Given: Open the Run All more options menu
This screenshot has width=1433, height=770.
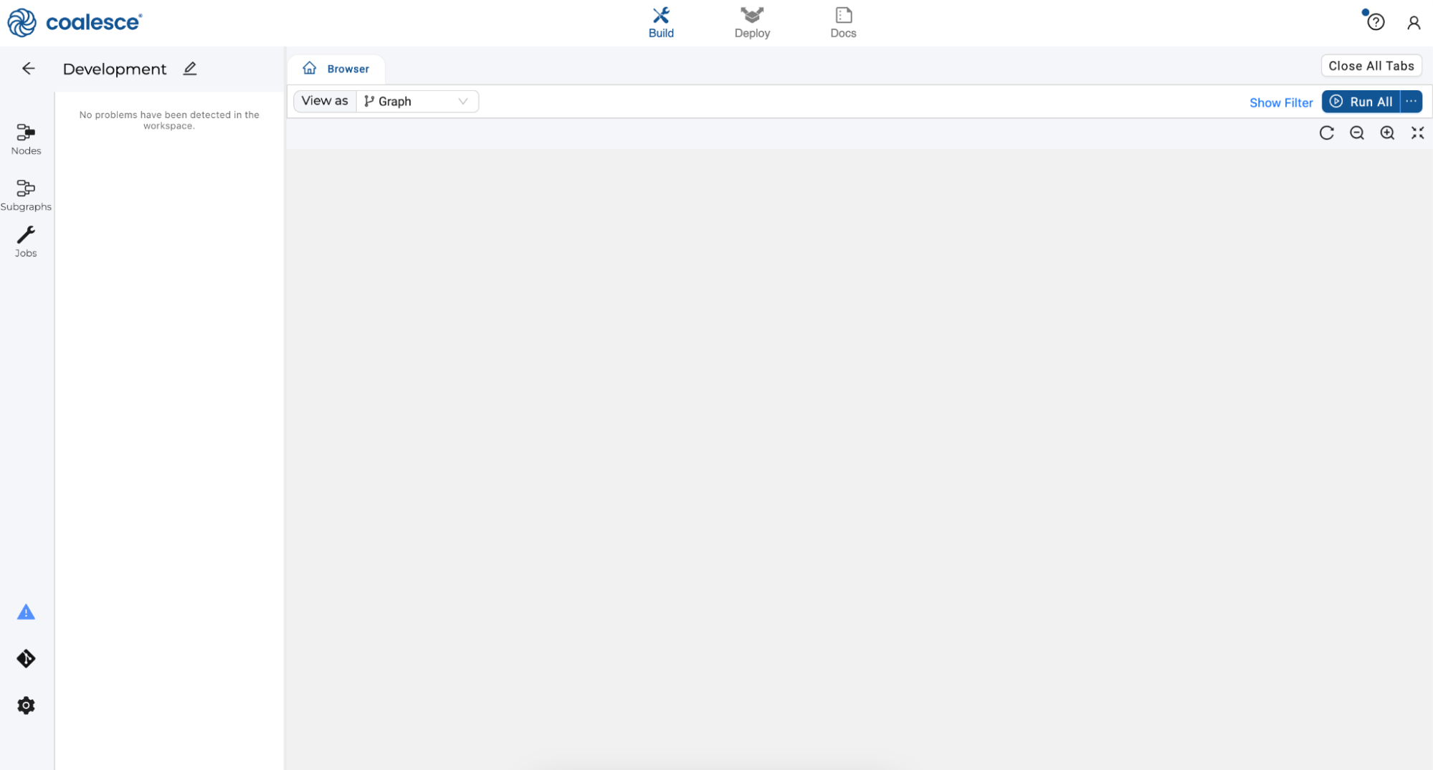Looking at the screenshot, I should tap(1411, 102).
